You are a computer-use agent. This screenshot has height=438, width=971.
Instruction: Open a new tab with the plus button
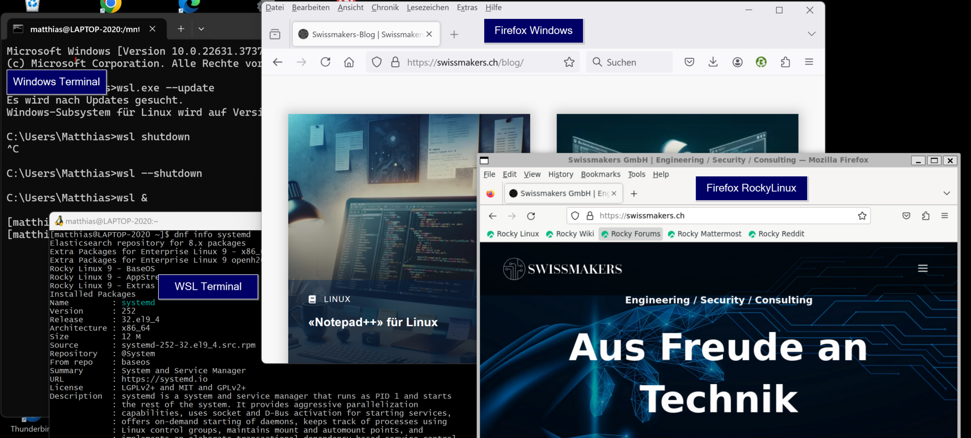click(x=454, y=34)
